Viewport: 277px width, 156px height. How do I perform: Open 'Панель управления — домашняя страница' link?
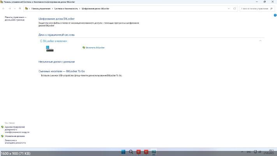pyautogui.click(x=16, y=19)
